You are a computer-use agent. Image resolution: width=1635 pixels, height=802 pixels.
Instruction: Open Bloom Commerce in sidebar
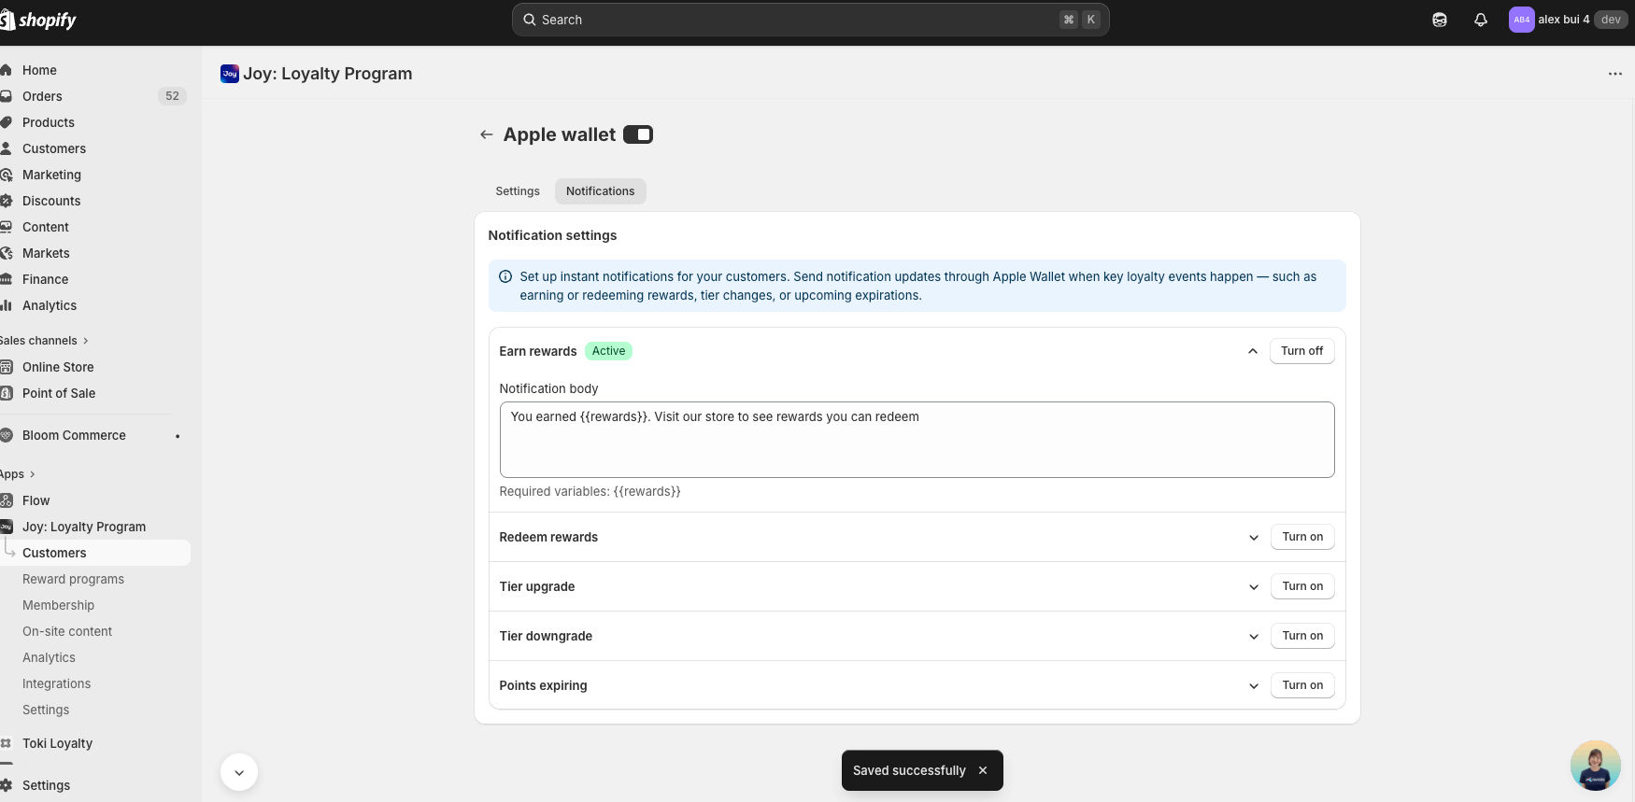[x=74, y=435]
